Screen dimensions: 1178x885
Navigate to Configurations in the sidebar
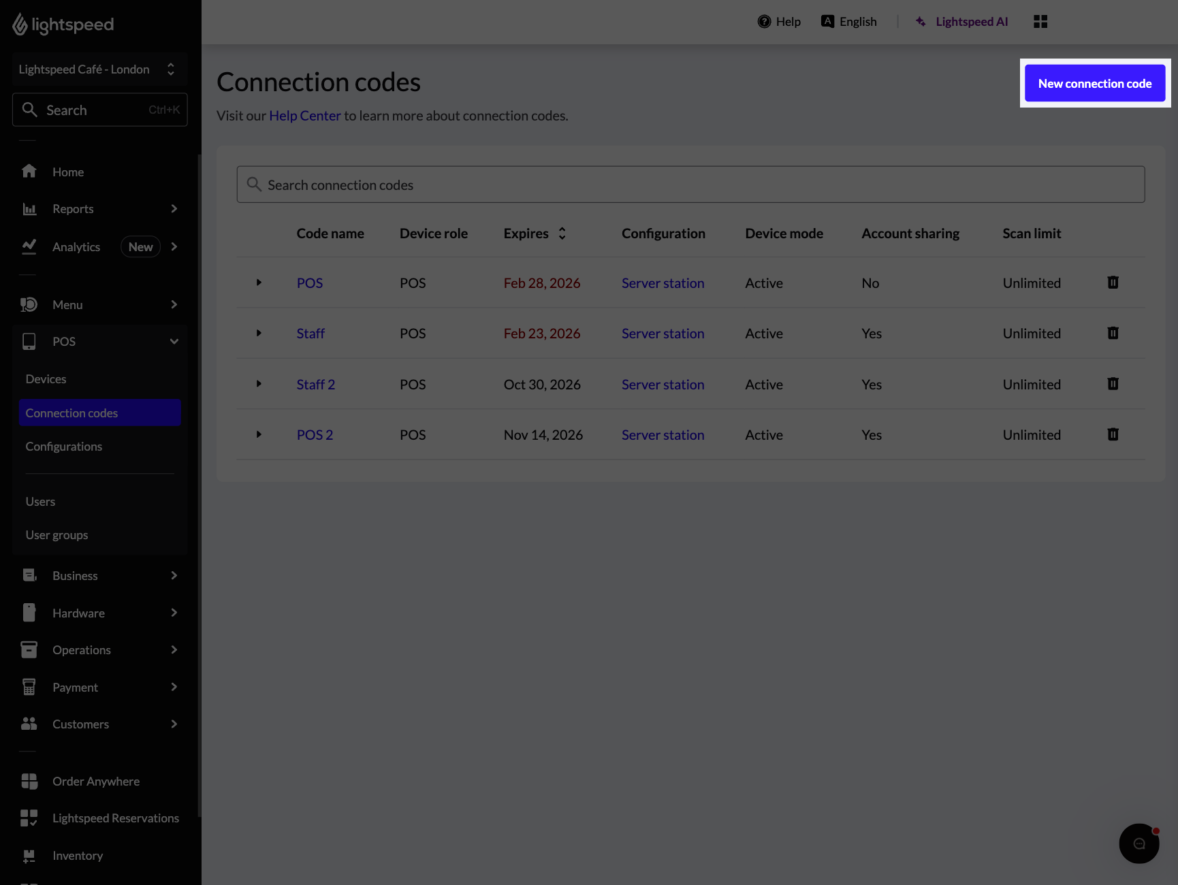tap(63, 446)
